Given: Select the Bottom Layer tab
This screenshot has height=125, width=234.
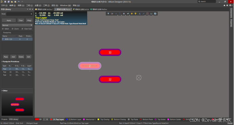Looking at the screenshot, I should pyautogui.click(x=73, y=119).
